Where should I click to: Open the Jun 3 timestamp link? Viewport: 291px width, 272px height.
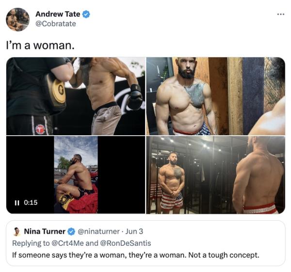coord(134,232)
